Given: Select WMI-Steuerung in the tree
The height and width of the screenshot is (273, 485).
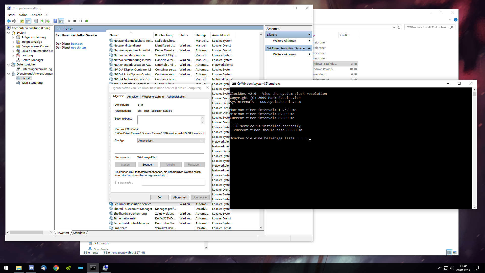Looking at the screenshot, I should pos(32,83).
